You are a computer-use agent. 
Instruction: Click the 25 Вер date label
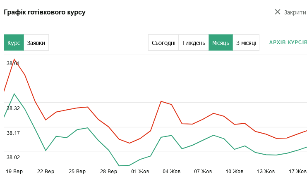77,171
